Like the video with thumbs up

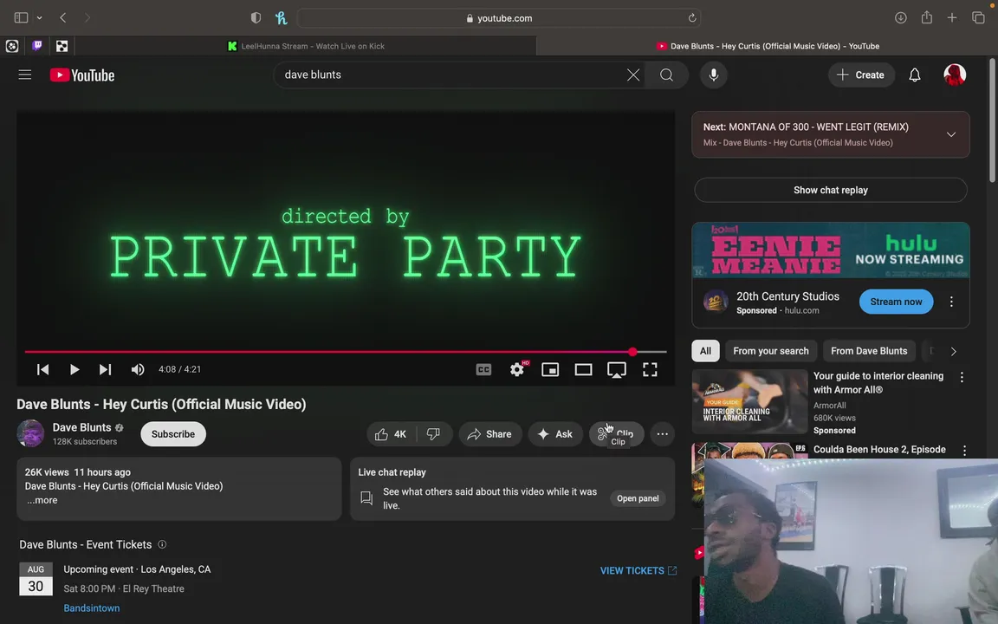coord(392,434)
